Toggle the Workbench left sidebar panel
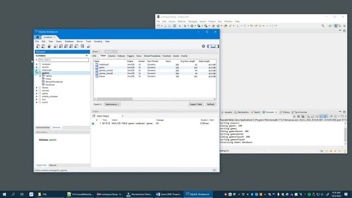352x198 pixels. coord(209,46)
